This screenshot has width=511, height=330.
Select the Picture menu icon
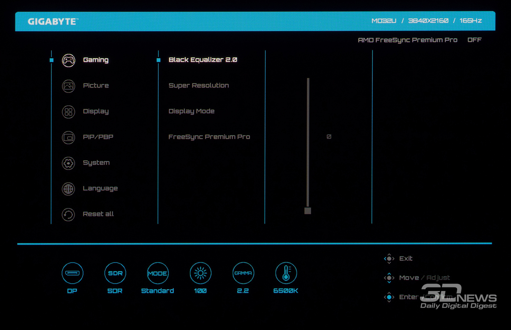pyautogui.click(x=68, y=86)
